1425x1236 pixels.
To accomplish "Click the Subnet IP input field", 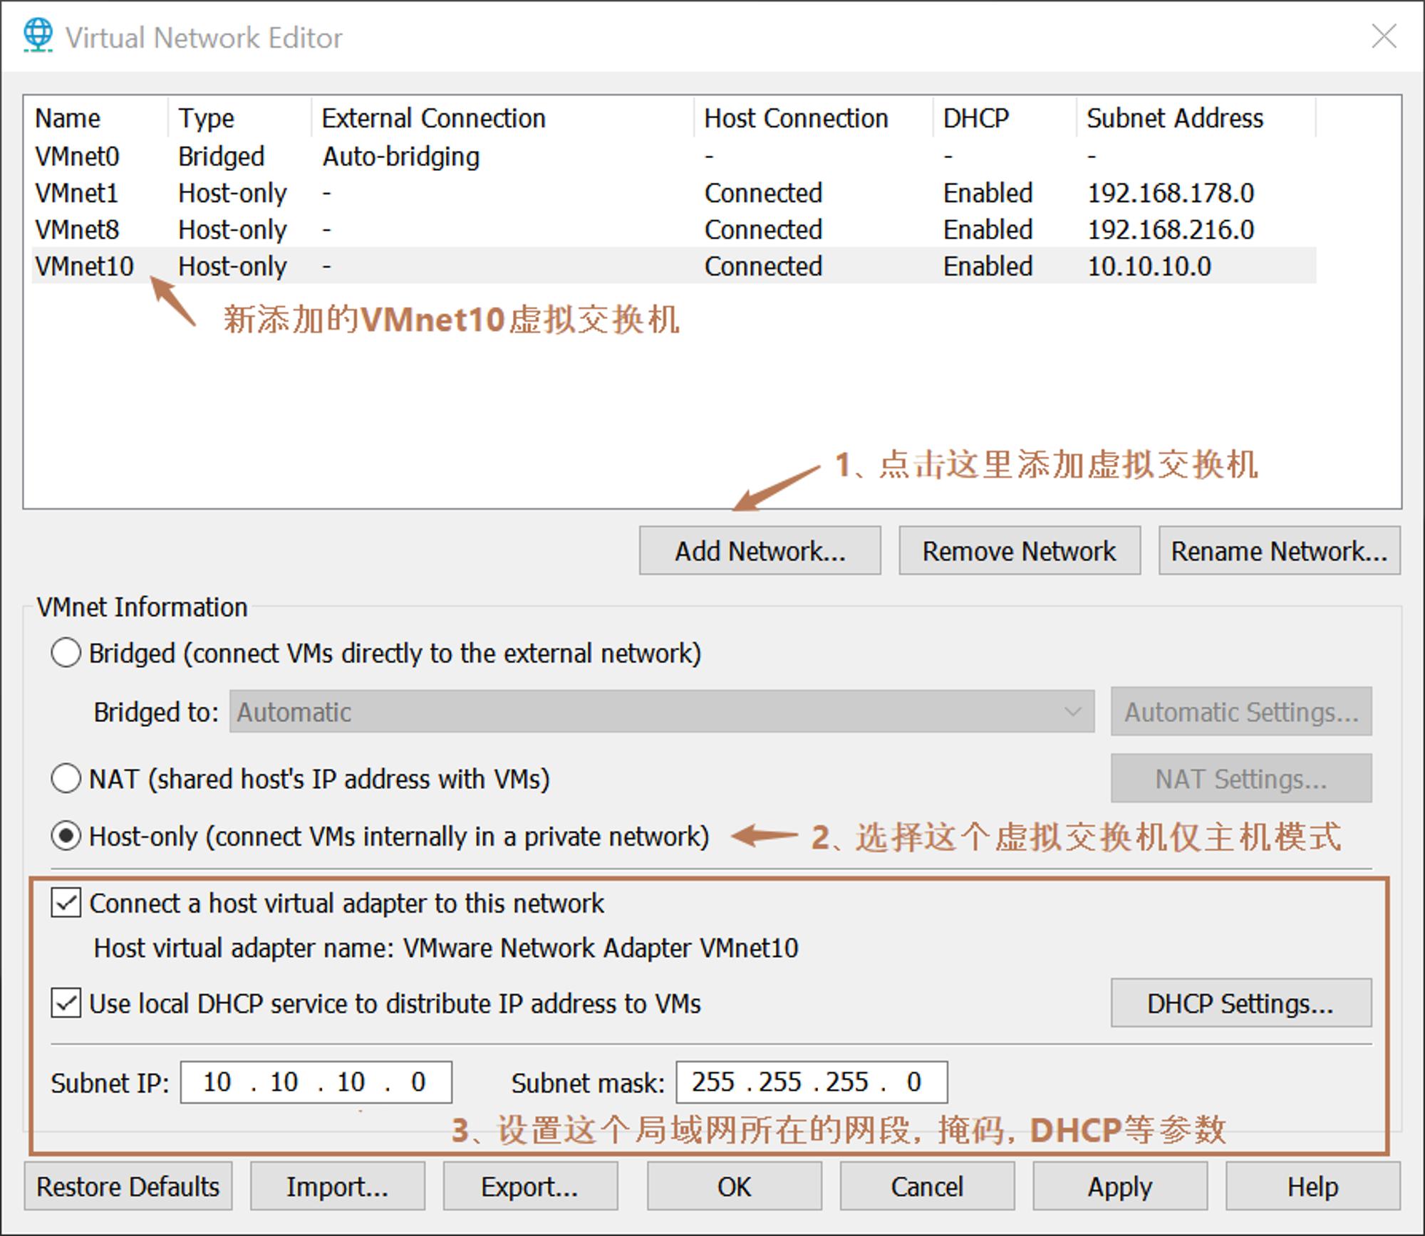I will (316, 1082).
